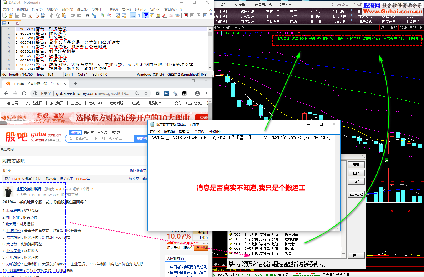This screenshot has width=424, height=277.
Task: Click the 关闭 button in data dialog
Action: pos(356,255)
